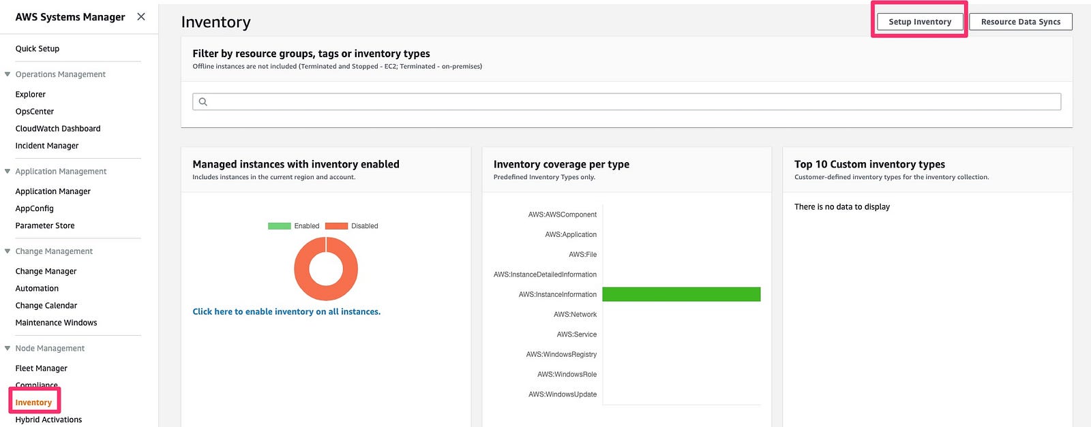
Task: Click the AWS:Network chart label
Action: pos(575,315)
